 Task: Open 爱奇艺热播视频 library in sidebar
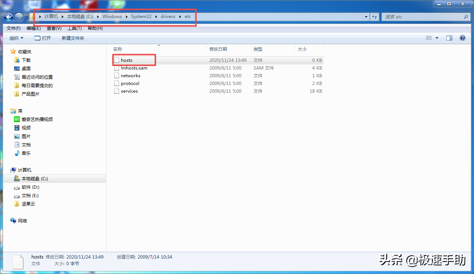(x=37, y=119)
